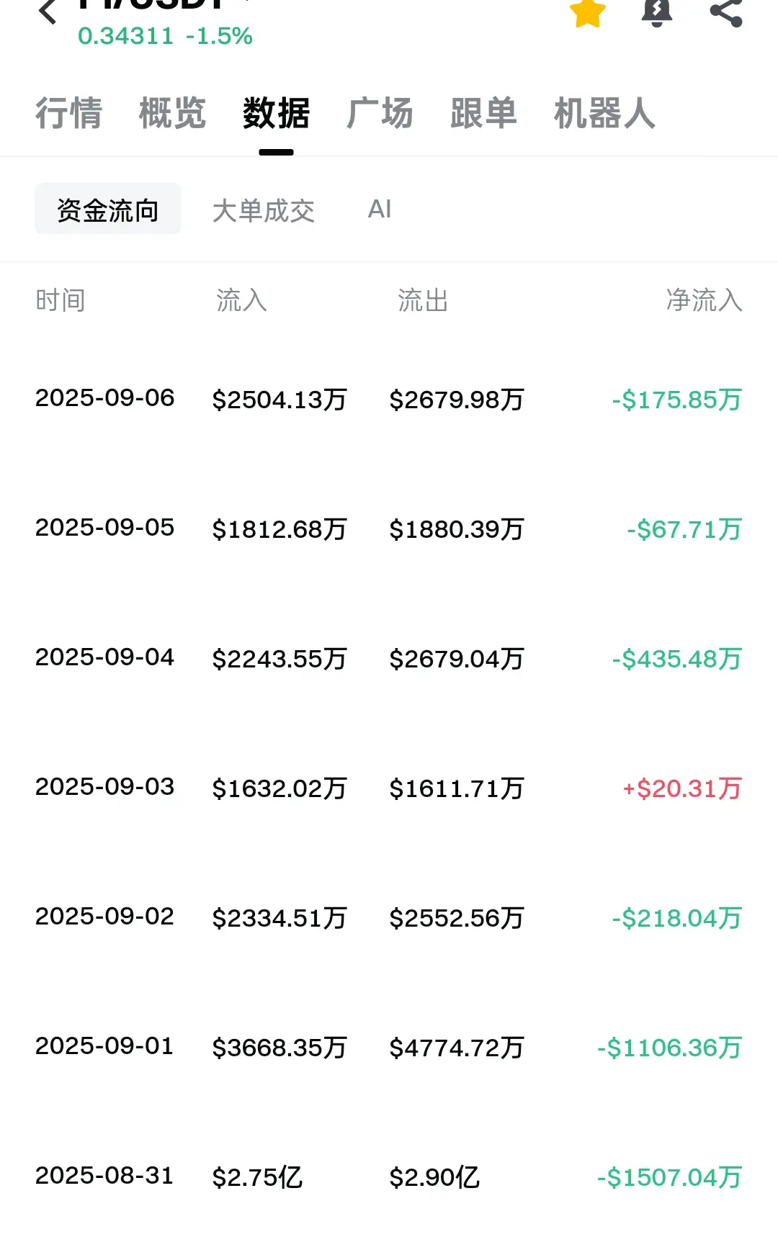Open the 跟单 tab
Screen dimensions: 778x1255
484,114
